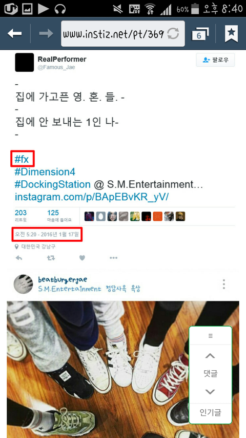Open the #fx hashtag link
The width and height of the screenshot is (246, 438).
[22, 160]
